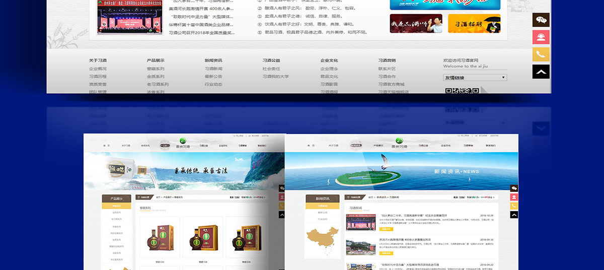Click footer link 金质系列
604x270 pixels.
pos(156,77)
